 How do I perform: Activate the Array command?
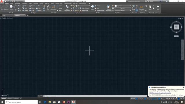click(38, 10)
